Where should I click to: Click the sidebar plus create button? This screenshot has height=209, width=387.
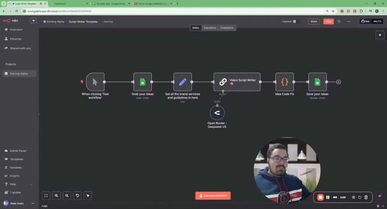coord(33,21)
